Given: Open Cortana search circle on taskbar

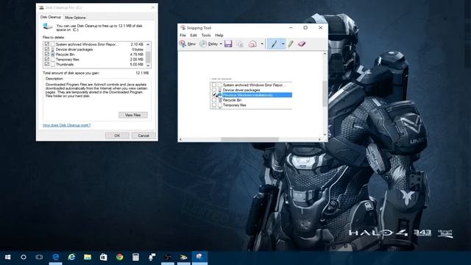Looking at the screenshot, I should tap(24, 257).
